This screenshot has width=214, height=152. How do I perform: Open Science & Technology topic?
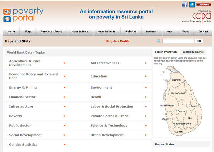(x=109, y=126)
